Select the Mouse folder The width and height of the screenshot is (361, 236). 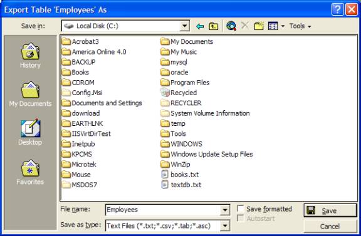click(x=76, y=175)
